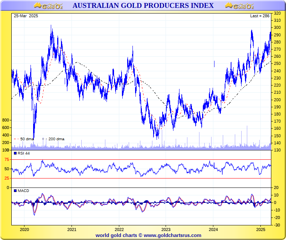Click the RSI 44 legend label
The image size is (286, 240).
(x=24, y=153)
